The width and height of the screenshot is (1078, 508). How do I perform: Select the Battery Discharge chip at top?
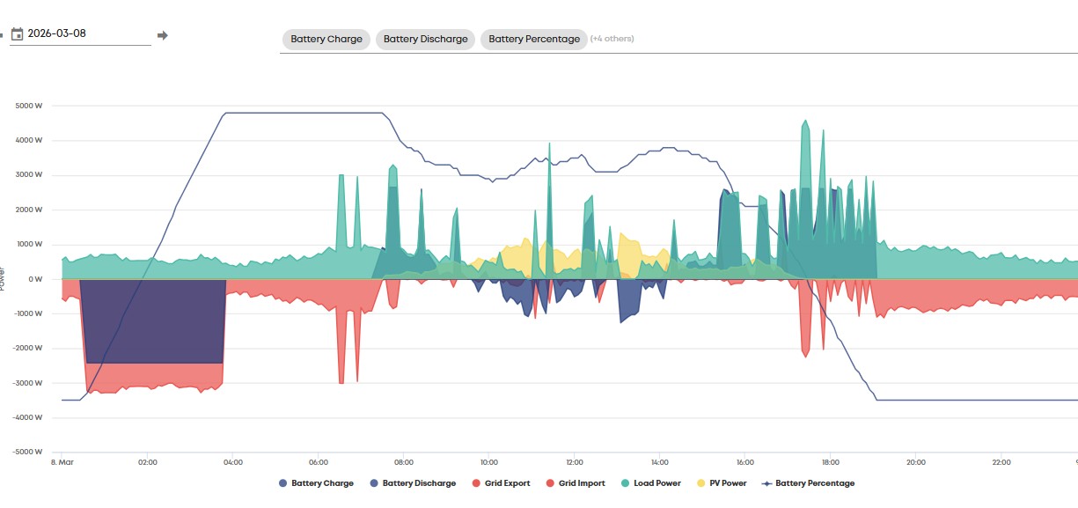click(425, 40)
